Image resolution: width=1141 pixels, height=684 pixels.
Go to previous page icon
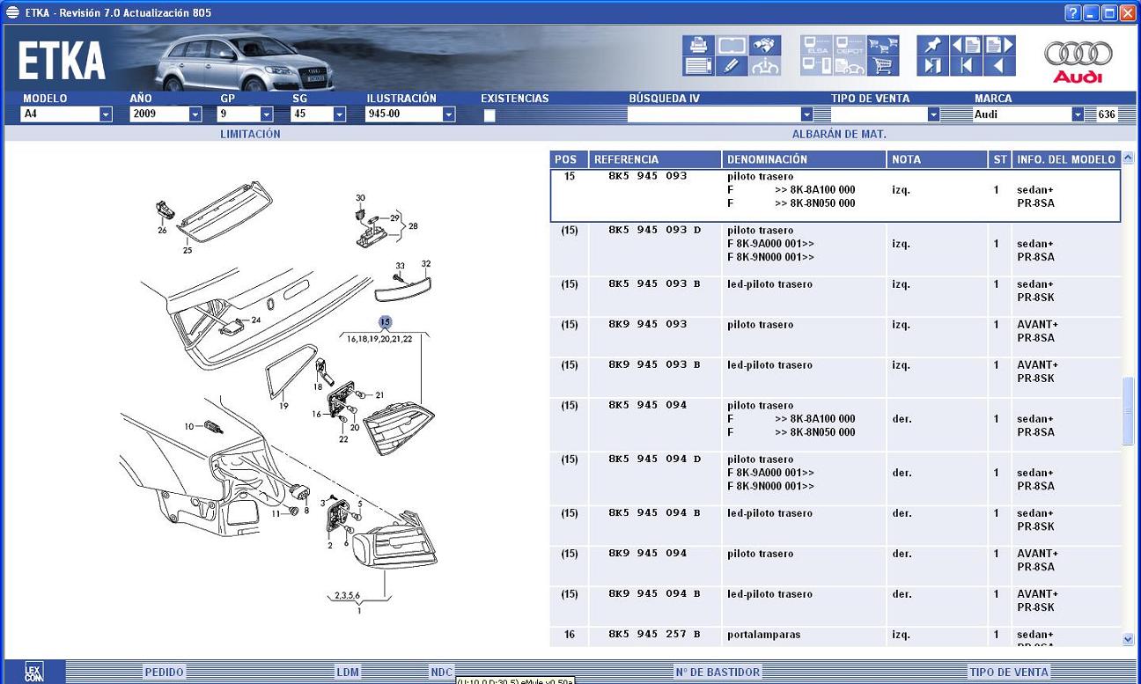coord(966,45)
